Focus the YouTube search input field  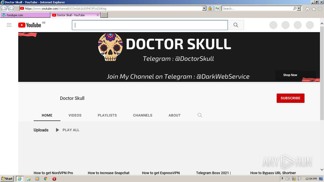(x=150, y=25)
